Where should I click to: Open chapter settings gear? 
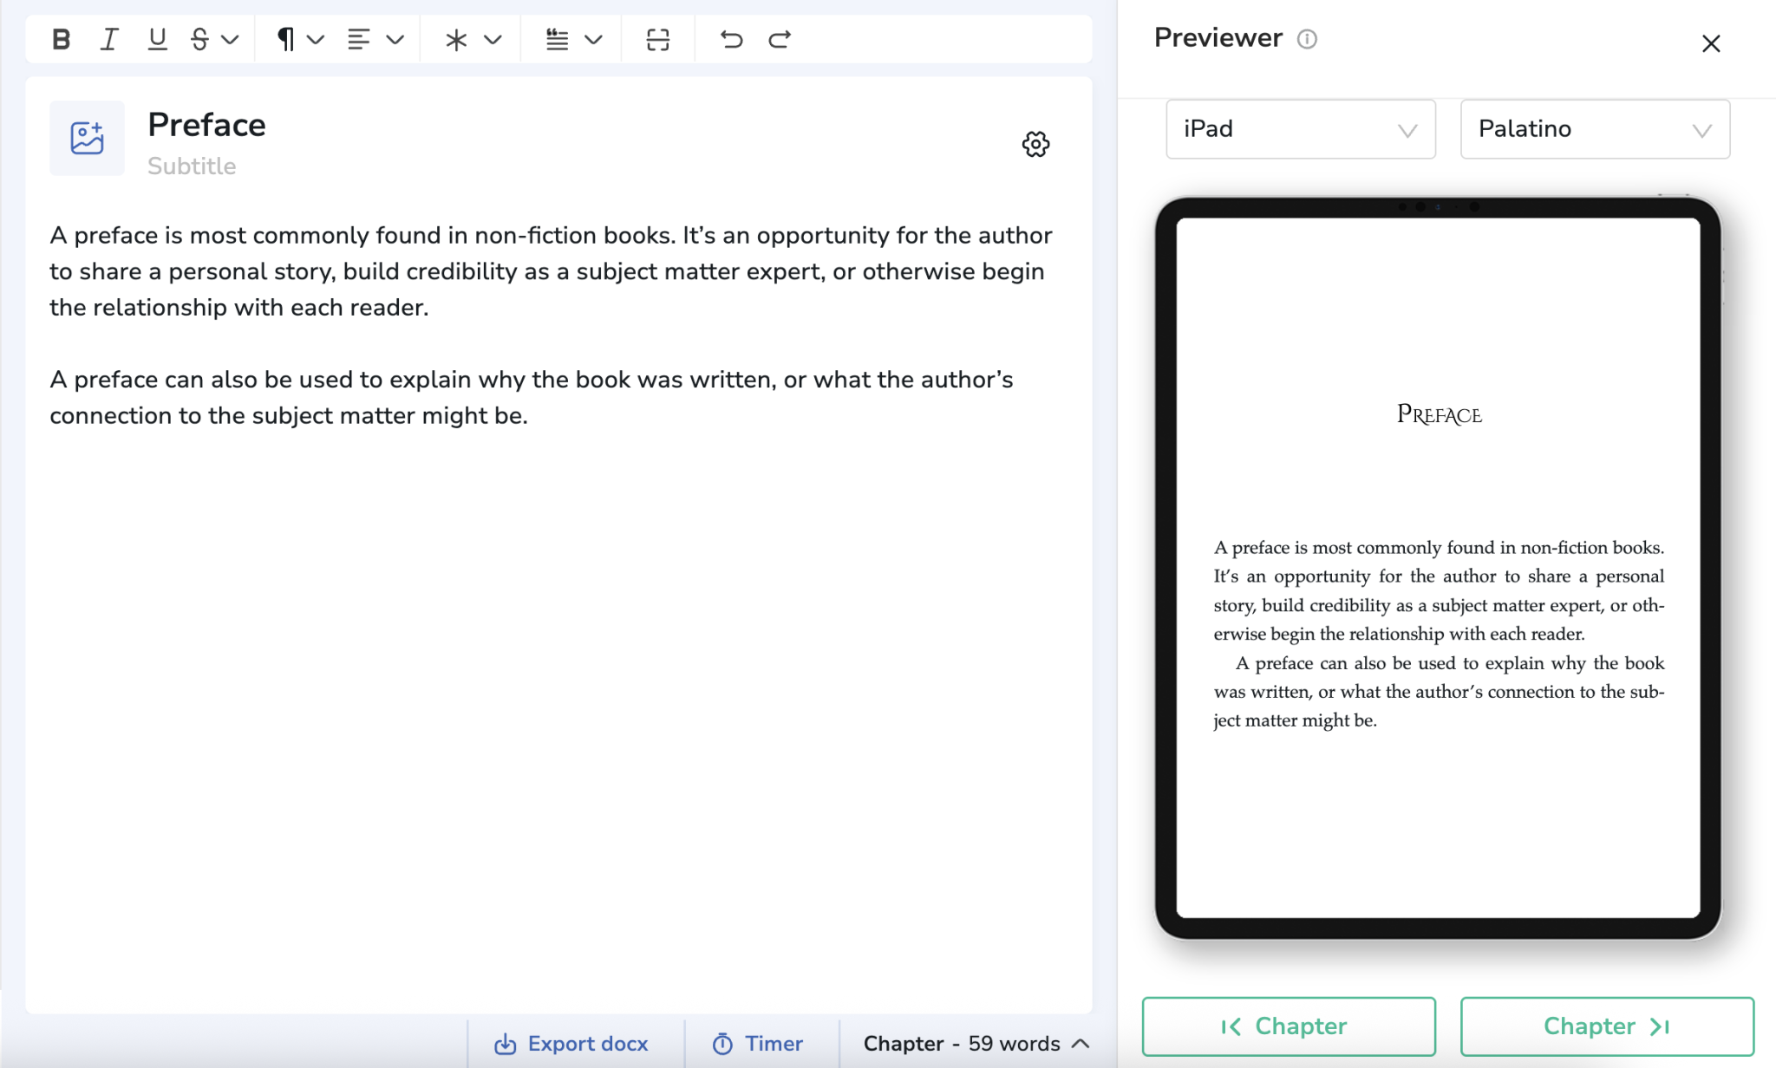click(1035, 144)
